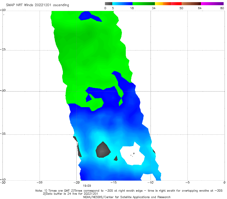This screenshot has width=227, height=199.
Task: Click the longitude axis label '-5'
Action: [x=187, y=182]
